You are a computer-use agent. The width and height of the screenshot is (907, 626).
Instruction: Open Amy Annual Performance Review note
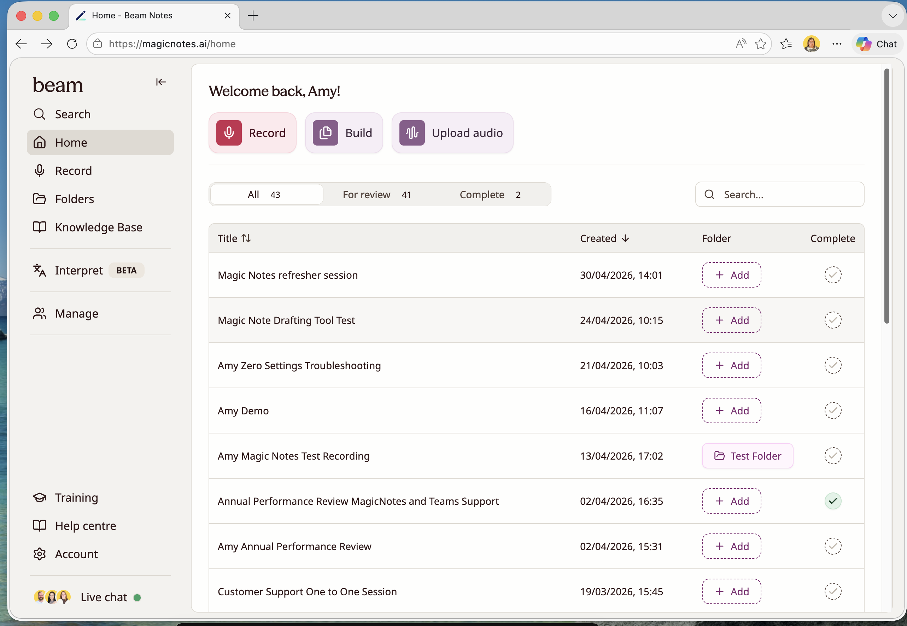pyautogui.click(x=294, y=547)
